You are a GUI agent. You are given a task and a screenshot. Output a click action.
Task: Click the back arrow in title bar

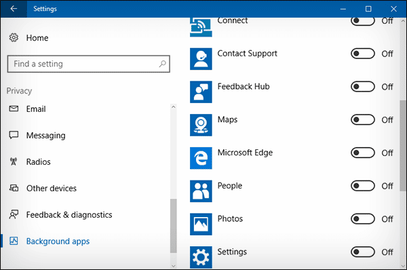tap(14, 9)
